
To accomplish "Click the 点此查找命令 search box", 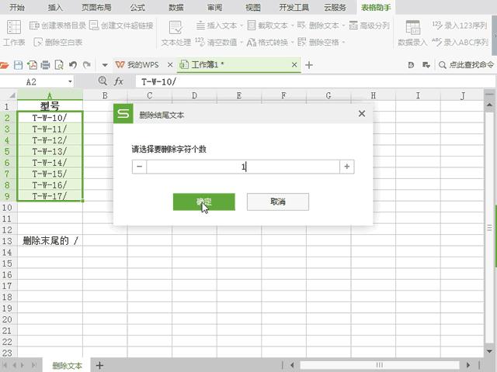I will pos(466,65).
